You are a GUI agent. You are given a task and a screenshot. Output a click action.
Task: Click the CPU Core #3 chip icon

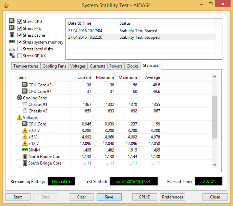tap(25, 85)
